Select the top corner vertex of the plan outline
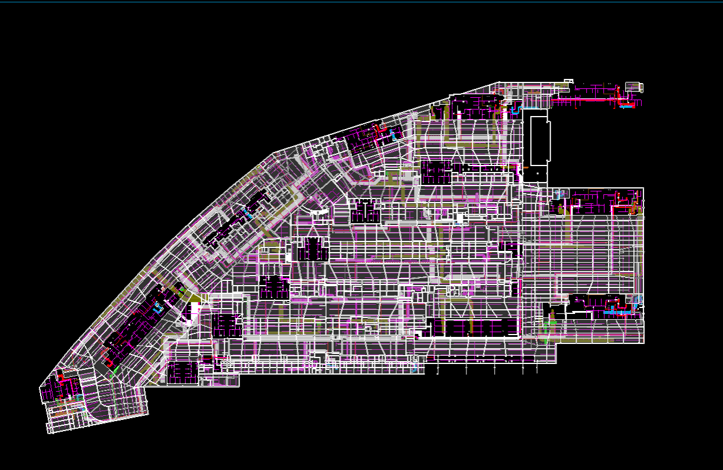The width and height of the screenshot is (723, 470). coord(499,82)
